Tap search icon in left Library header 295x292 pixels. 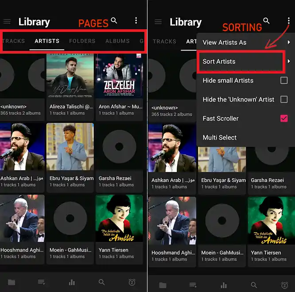pos(114,20)
